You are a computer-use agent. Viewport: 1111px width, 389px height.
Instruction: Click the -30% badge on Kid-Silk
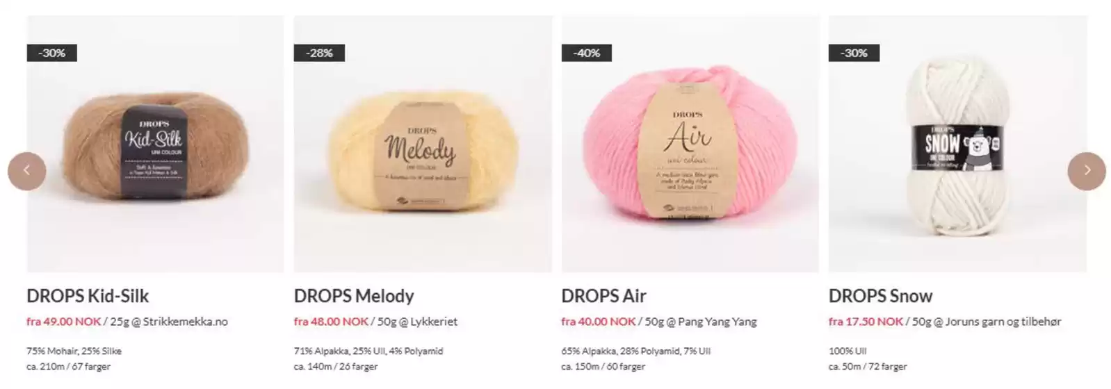[51, 53]
